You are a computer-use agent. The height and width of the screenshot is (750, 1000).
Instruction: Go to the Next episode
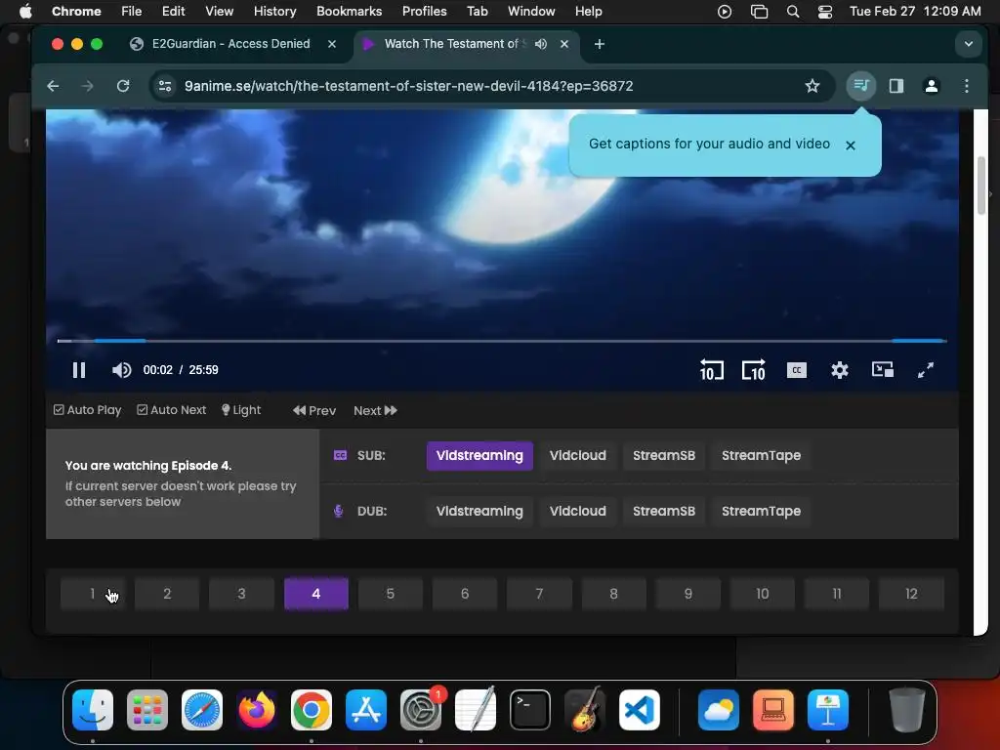[376, 411]
